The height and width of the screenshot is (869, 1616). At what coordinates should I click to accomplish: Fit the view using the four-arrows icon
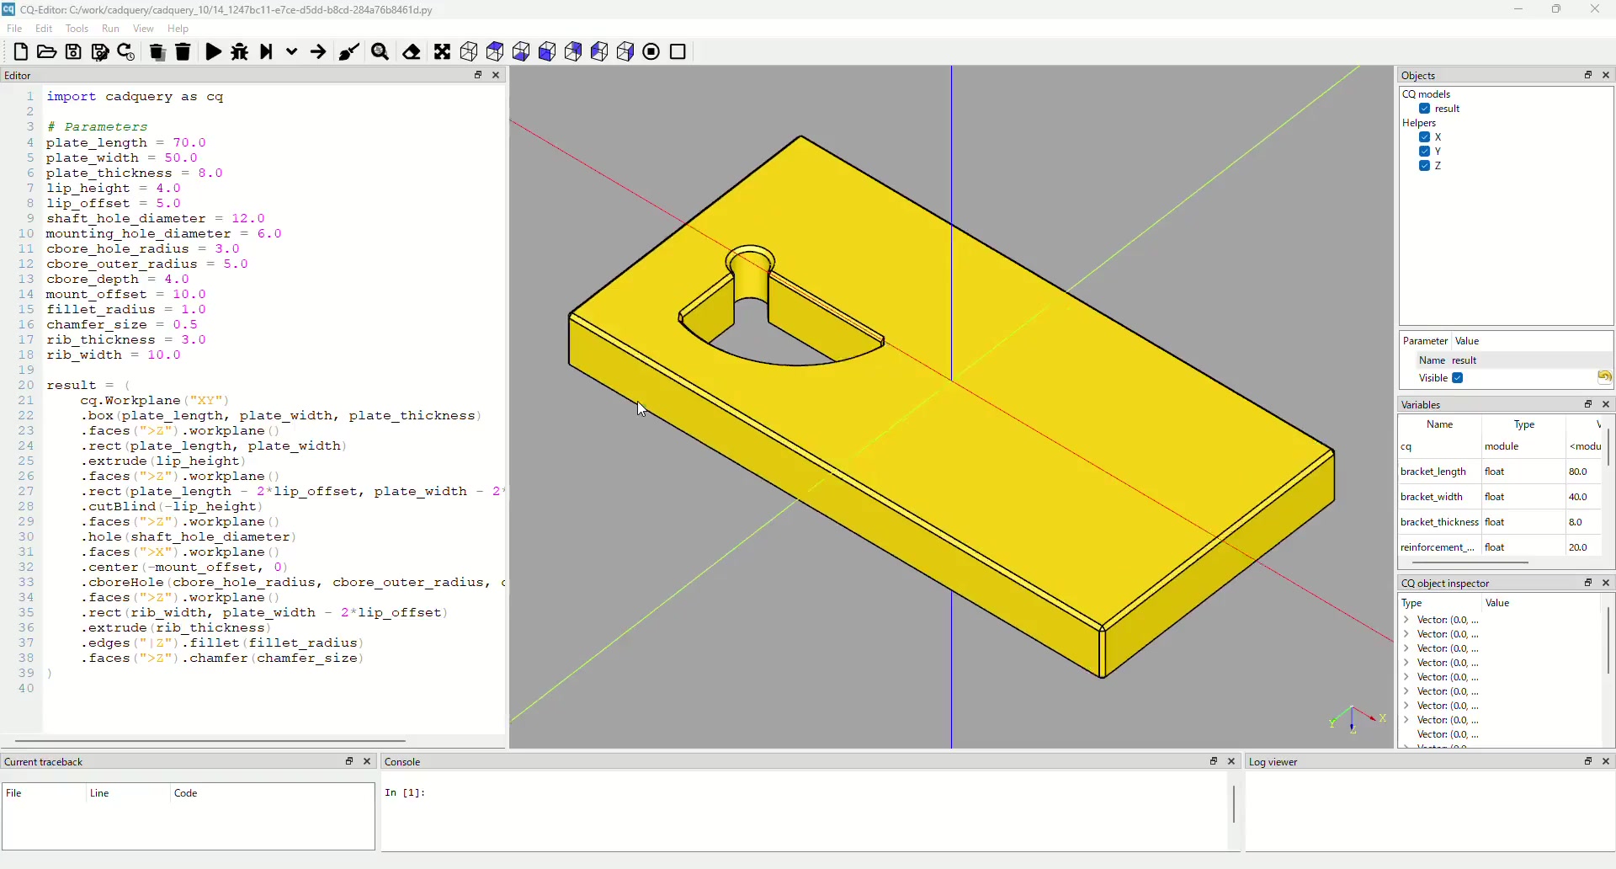(443, 52)
